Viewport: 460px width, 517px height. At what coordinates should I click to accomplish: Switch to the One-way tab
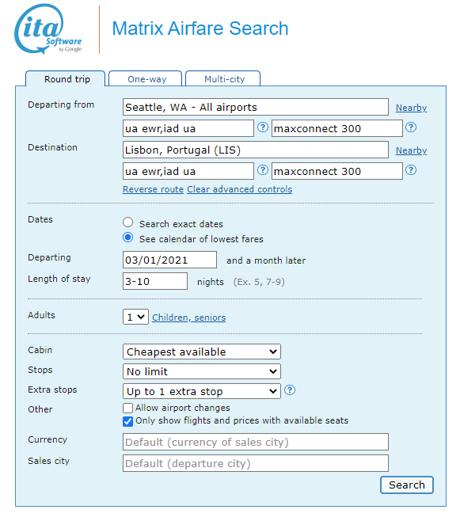click(146, 79)
